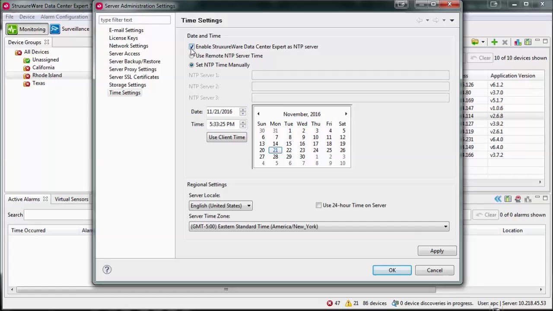Select License Keys in settings list
The image size is (553, 311).
124,38
